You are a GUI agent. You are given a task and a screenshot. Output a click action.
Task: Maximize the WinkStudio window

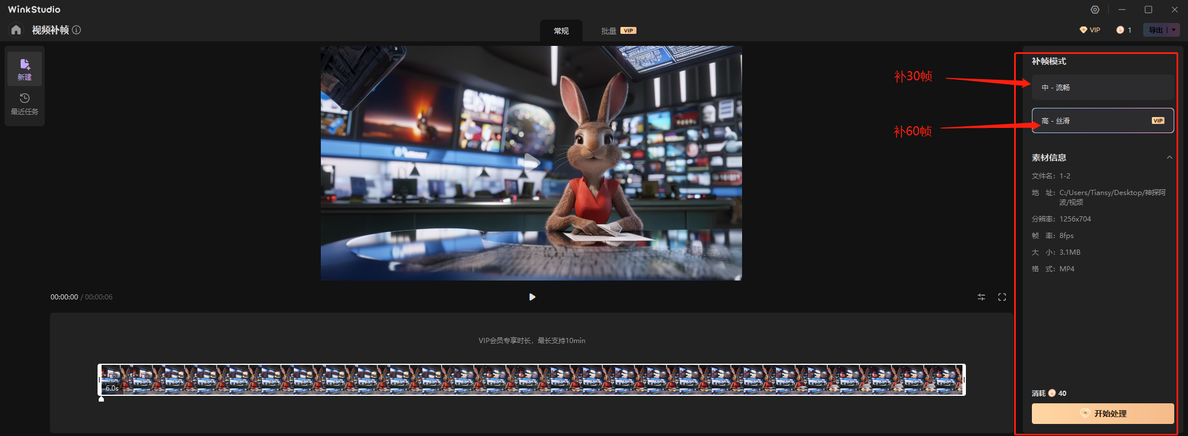pyautogui.click(x=1148, y=9)
